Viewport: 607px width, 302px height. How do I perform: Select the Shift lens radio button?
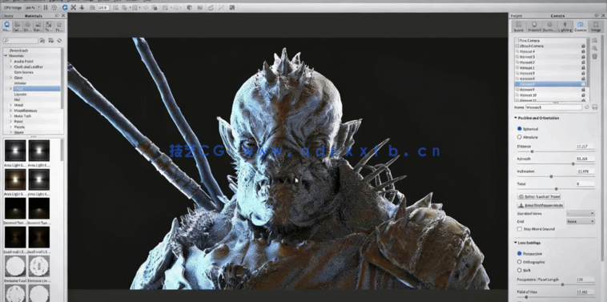tap(520, 270)
